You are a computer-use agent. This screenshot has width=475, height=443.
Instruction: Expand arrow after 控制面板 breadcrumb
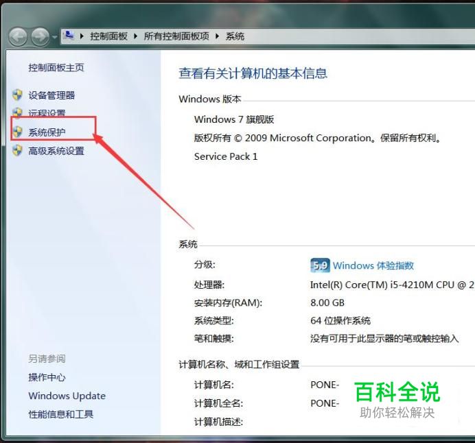tap(135, 36)
